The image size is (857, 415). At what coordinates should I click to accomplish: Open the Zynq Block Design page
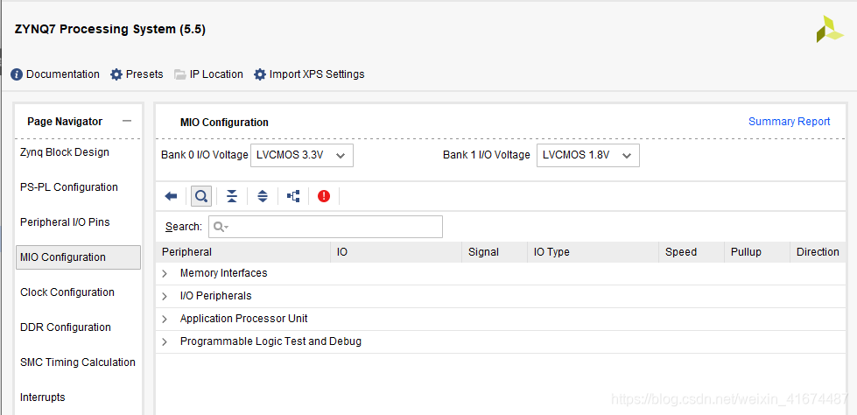pyautogui.click(x=65, y=152)
